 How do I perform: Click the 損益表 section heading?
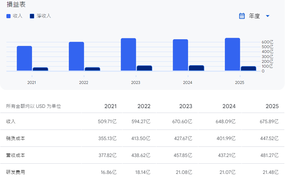(16, 4)
